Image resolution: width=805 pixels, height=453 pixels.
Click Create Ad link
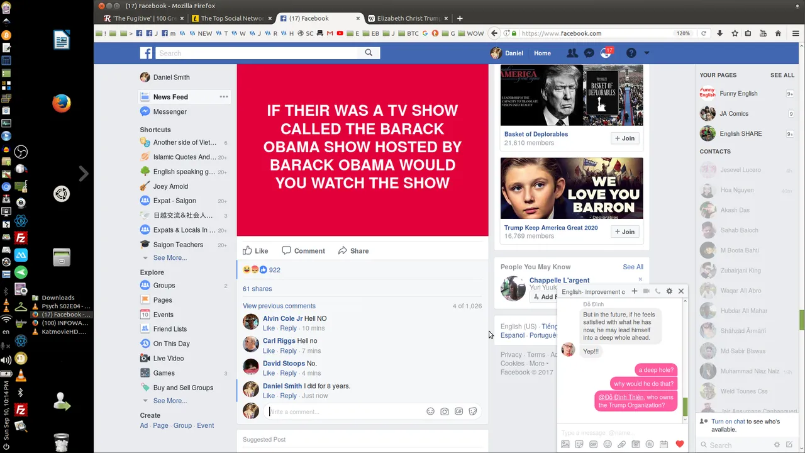(x=144, y=425)
